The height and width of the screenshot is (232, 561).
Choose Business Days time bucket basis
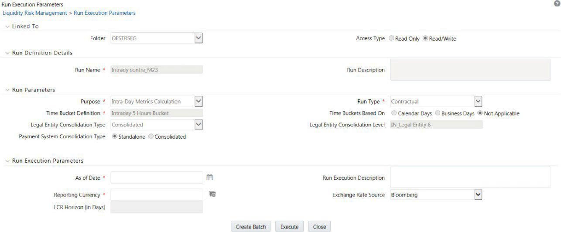[x=438, y=113]
